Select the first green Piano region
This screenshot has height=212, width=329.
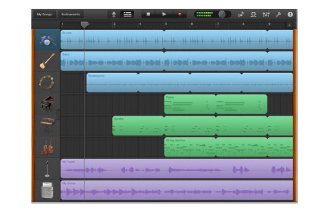pos(190,104)
